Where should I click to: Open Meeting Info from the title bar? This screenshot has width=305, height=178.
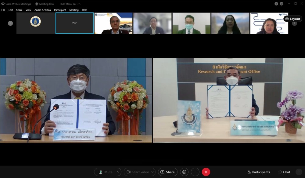(x=45, y=4)
